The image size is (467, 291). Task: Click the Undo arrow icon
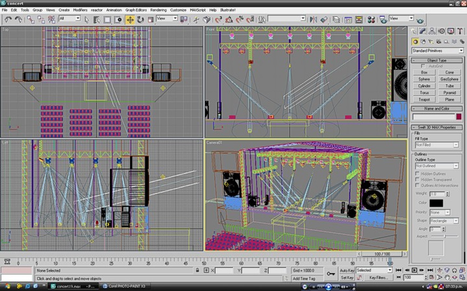8,20
